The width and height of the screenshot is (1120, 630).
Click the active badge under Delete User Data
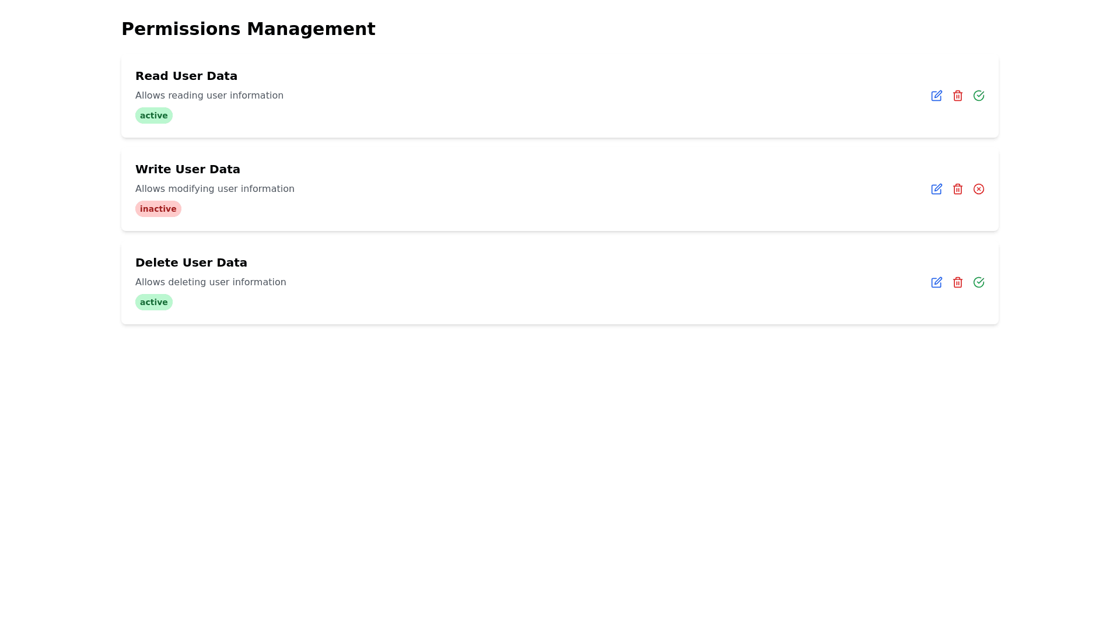point(153,302)
